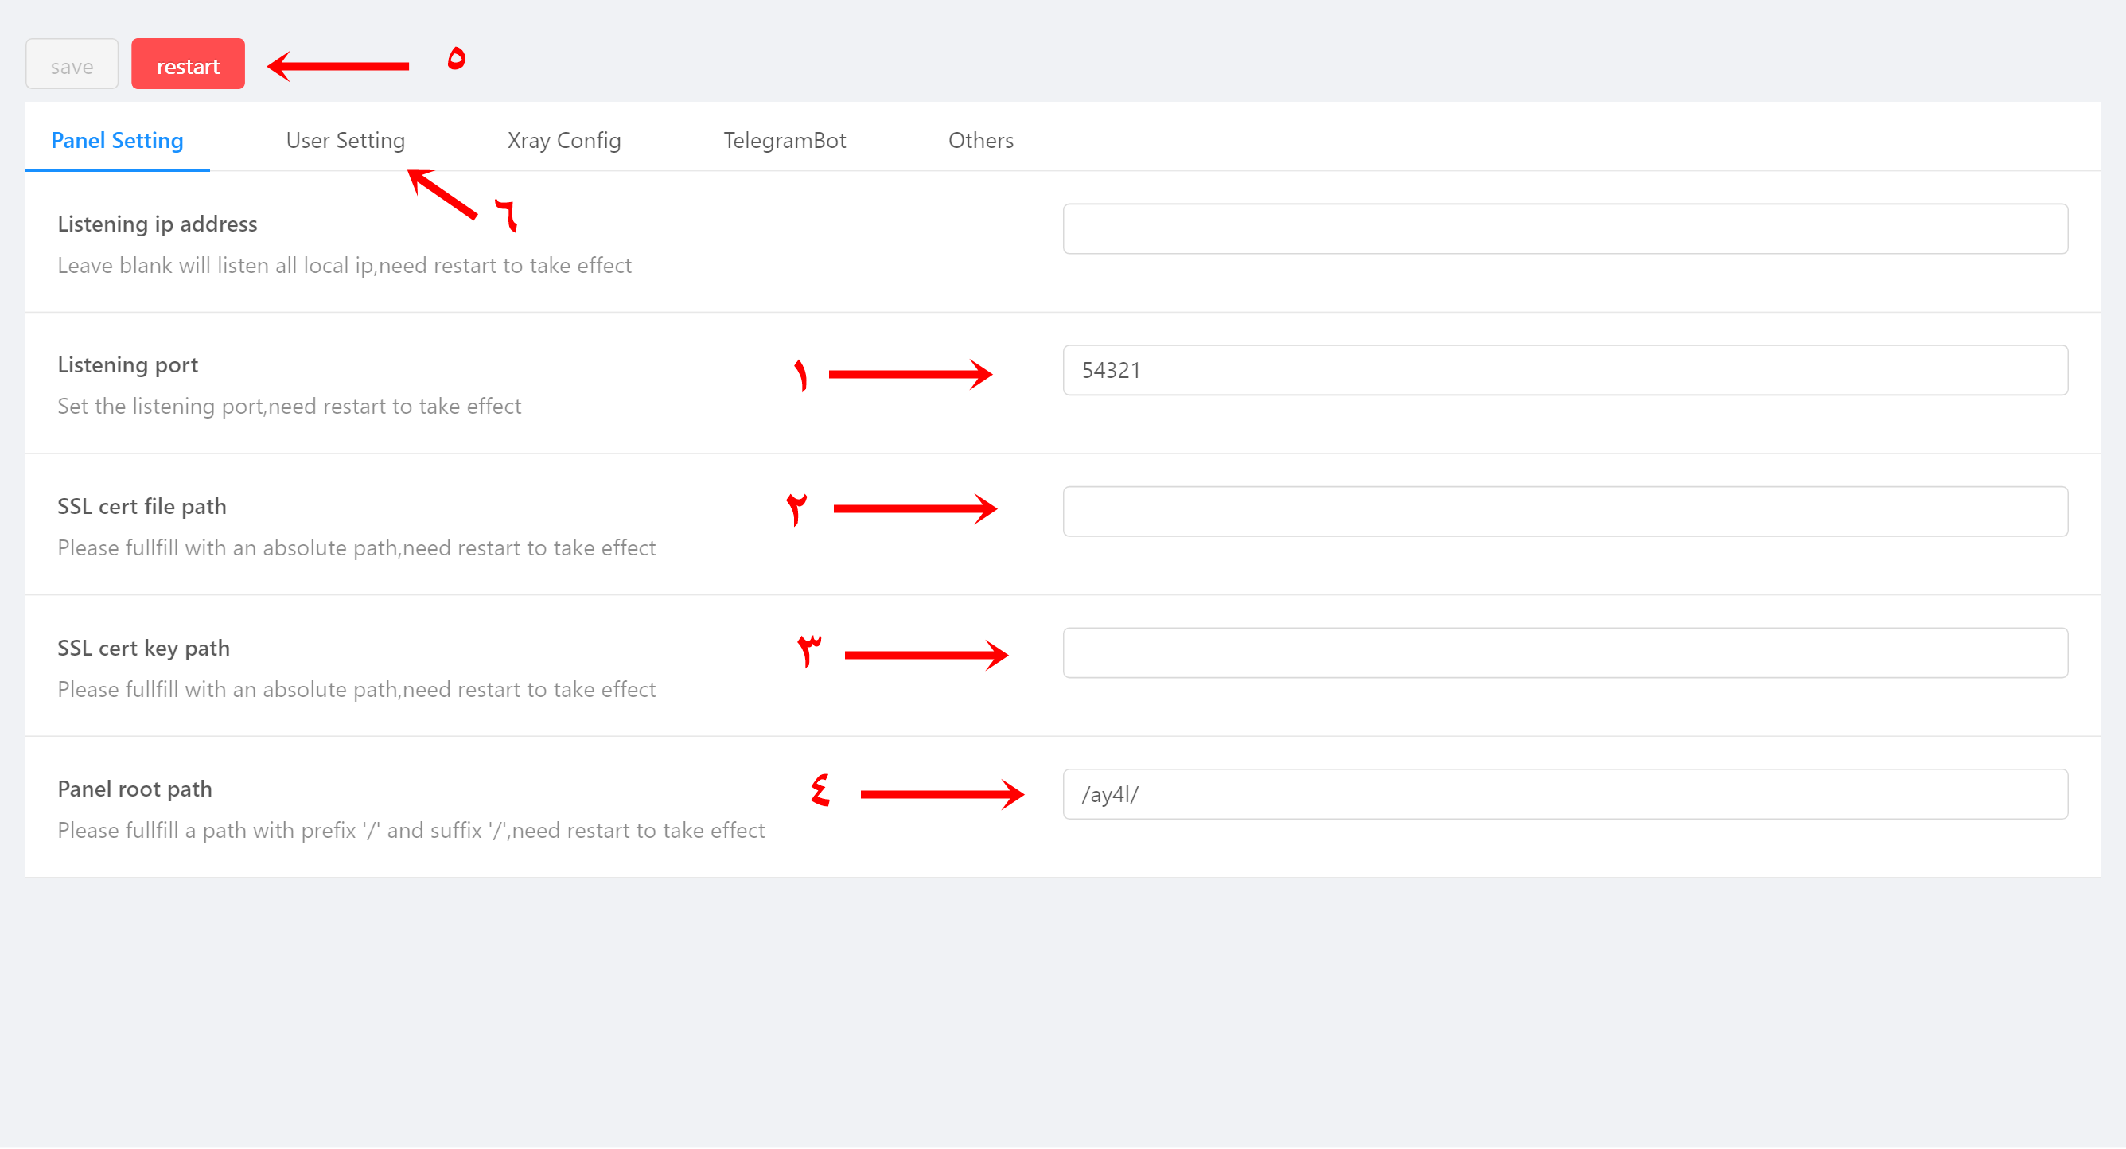Switch to Xray Config tab
Viewport: 2126px width, 1149px height.
[x=566, y=140]
